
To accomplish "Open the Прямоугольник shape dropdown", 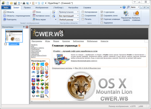I will pos(69,12).
